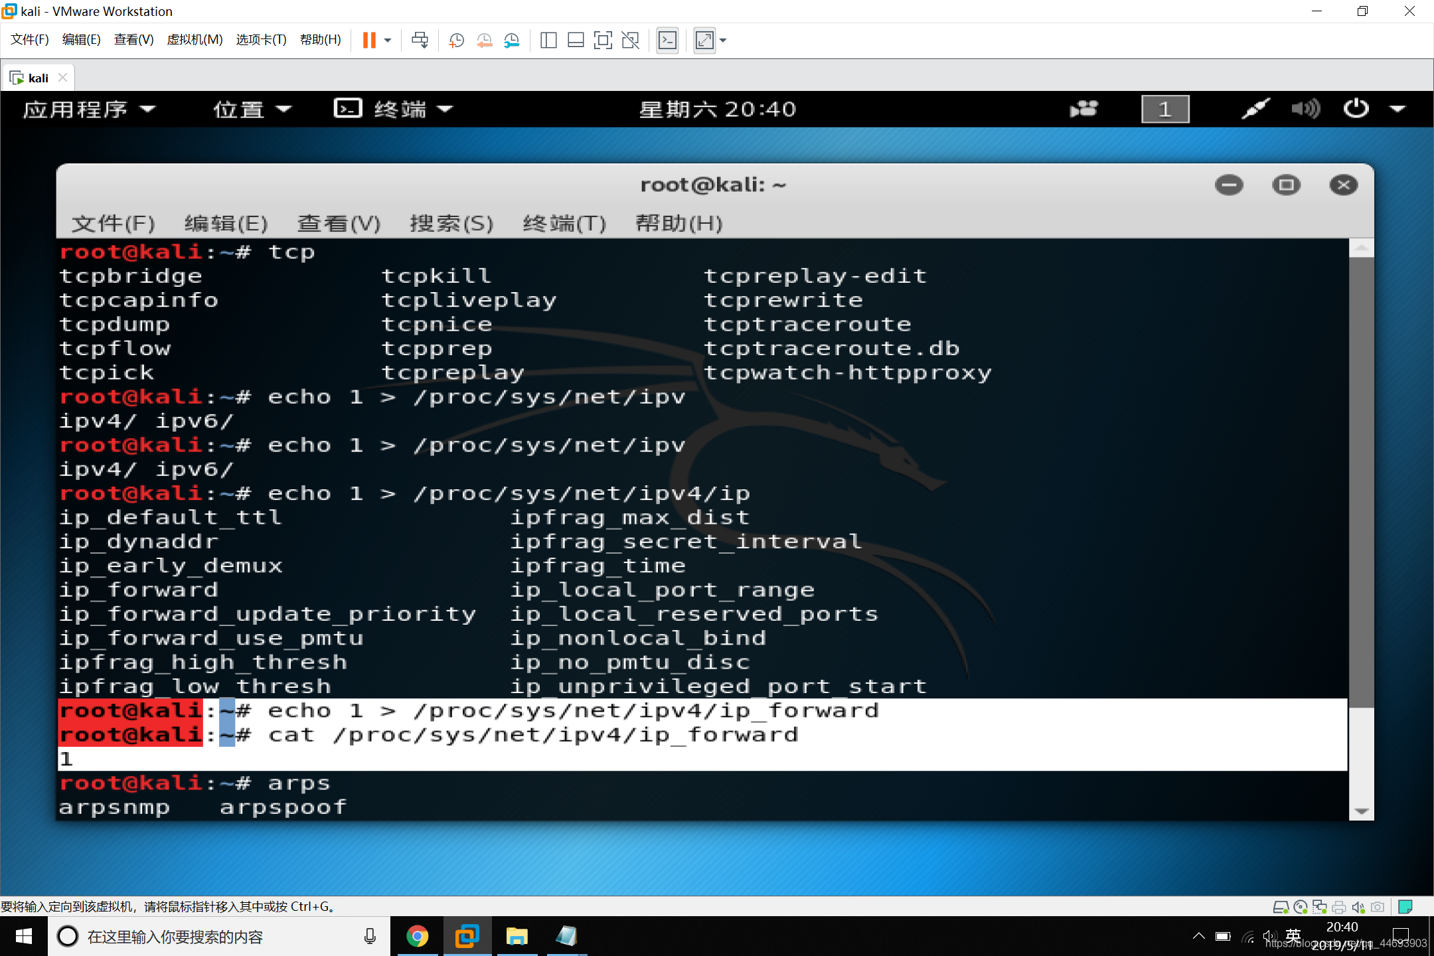Switch to Unity mode
This screenshot has width=1434, height=956.
(x=630, y=40)
